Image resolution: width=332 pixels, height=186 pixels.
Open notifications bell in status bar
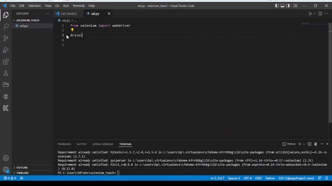click(327, 178)
